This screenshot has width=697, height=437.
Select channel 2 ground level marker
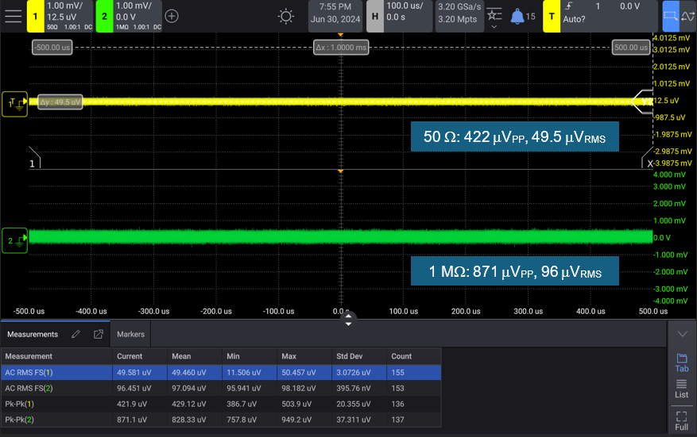click(x=14, y=240)
